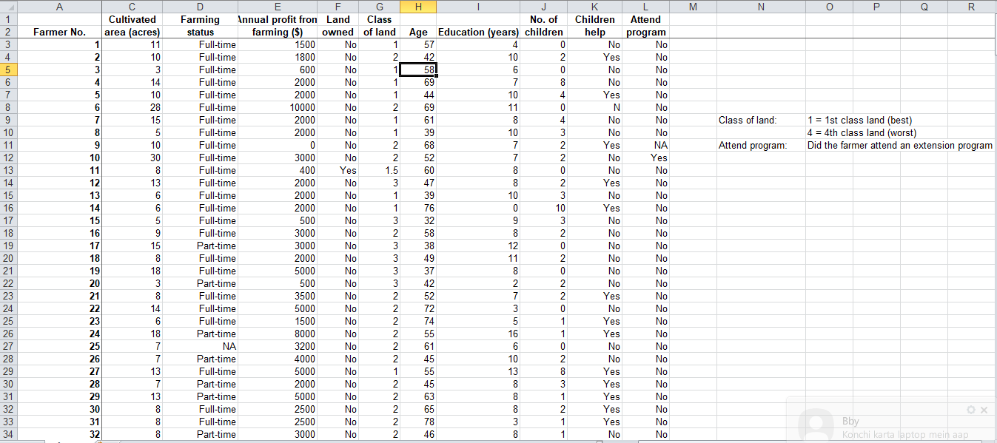Select row 34 header at the bottom
997x443 pixels.
pos(7,434)
